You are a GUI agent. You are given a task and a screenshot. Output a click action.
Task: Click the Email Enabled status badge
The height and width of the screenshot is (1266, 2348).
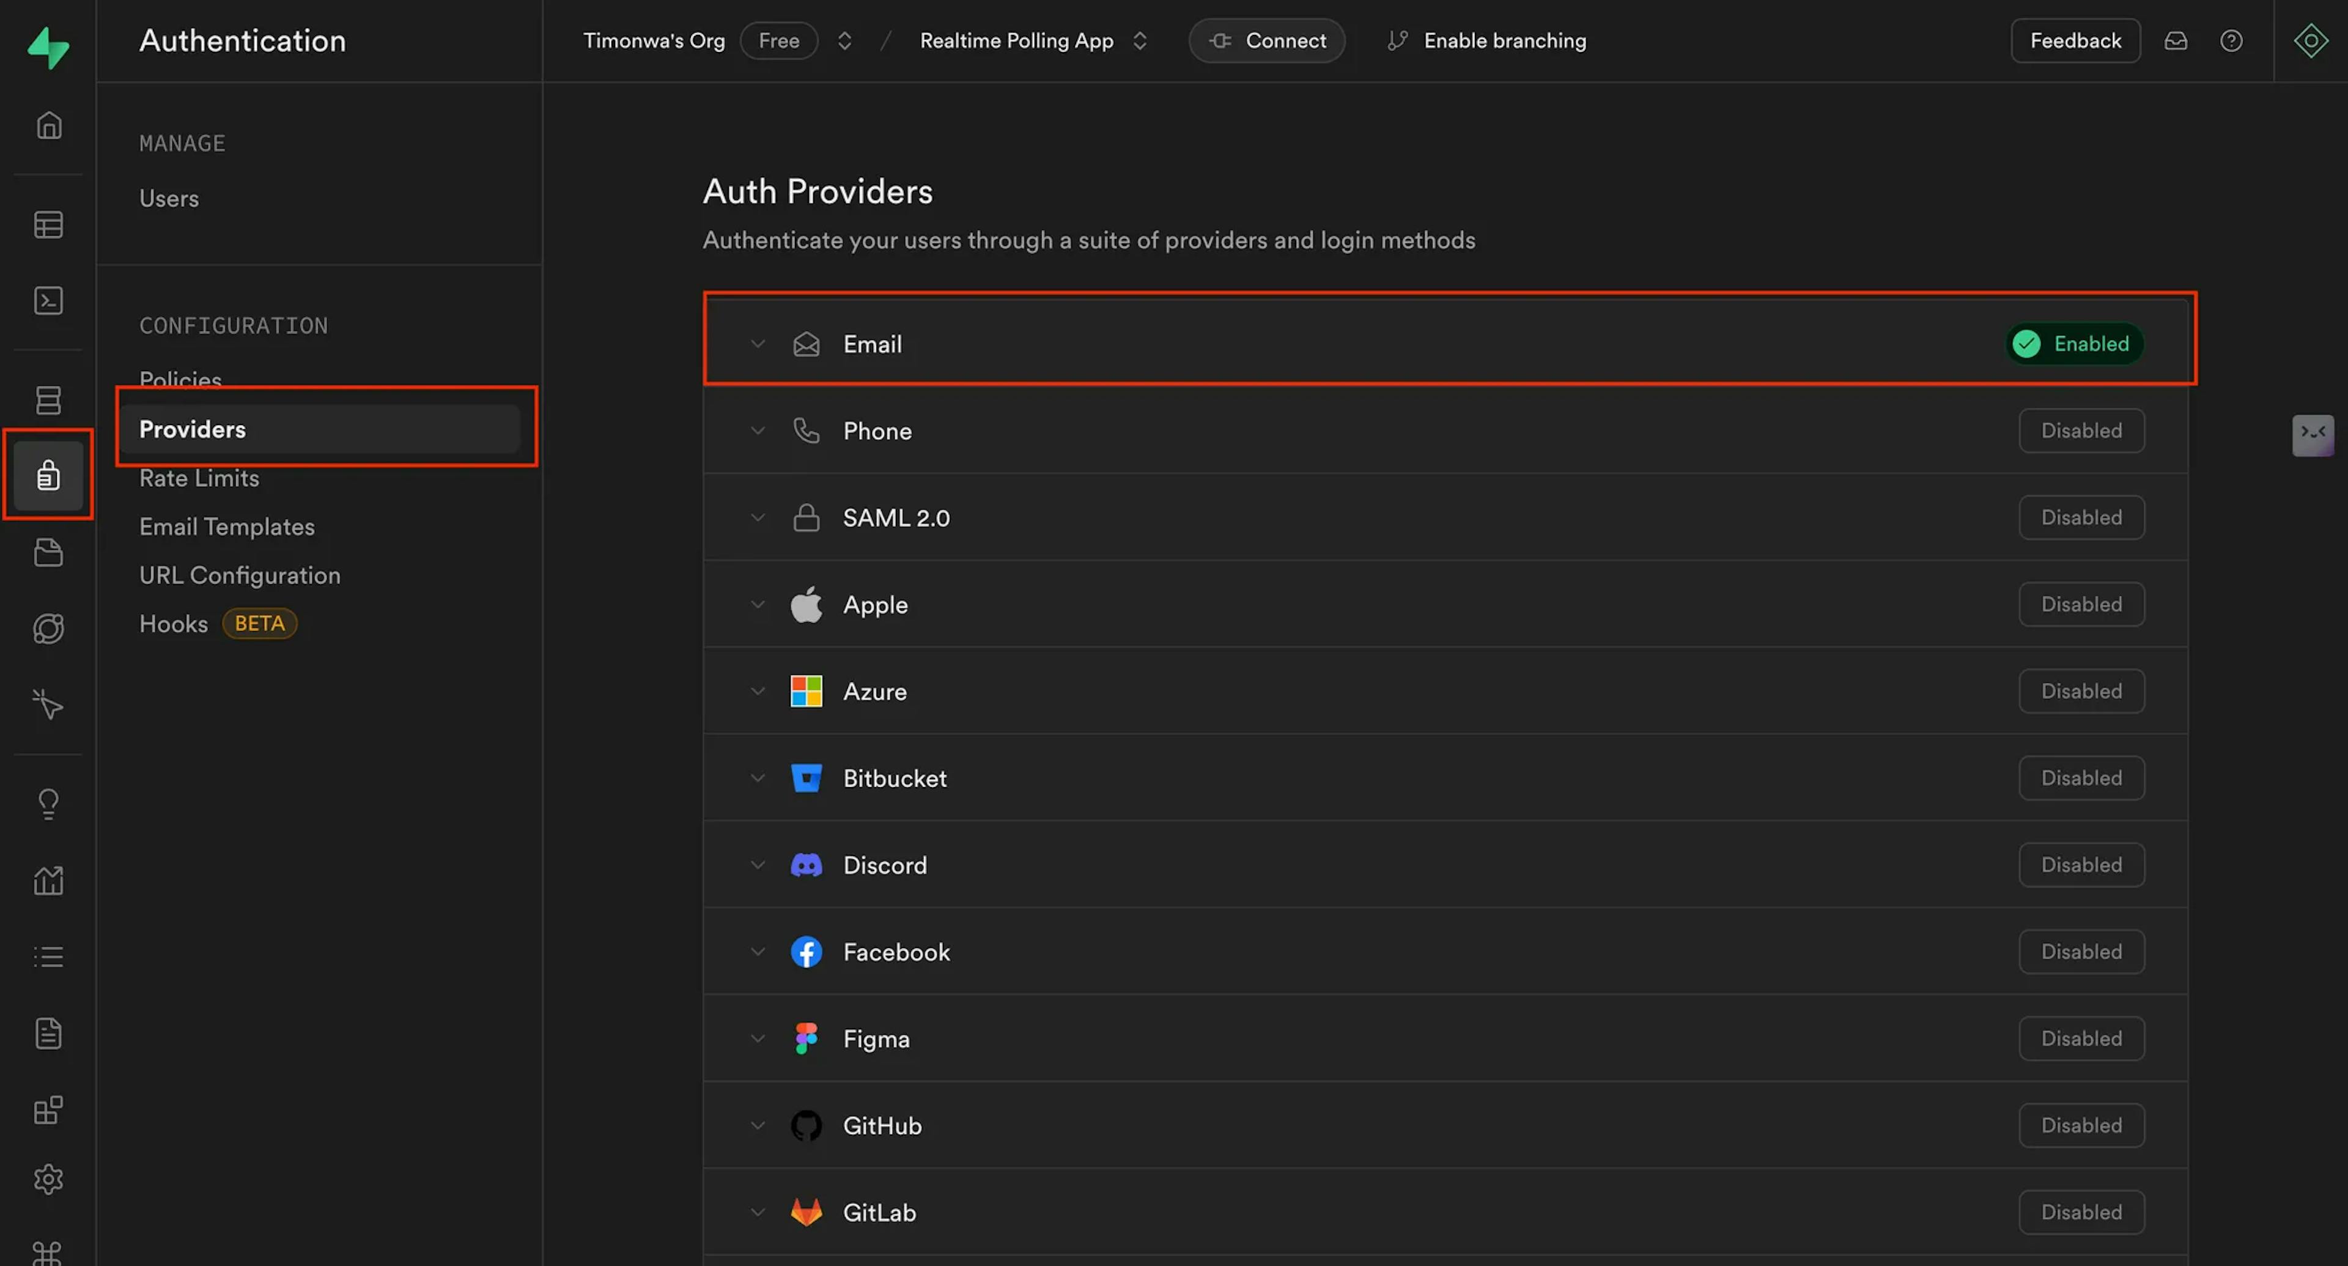[x=2075, y=344]
